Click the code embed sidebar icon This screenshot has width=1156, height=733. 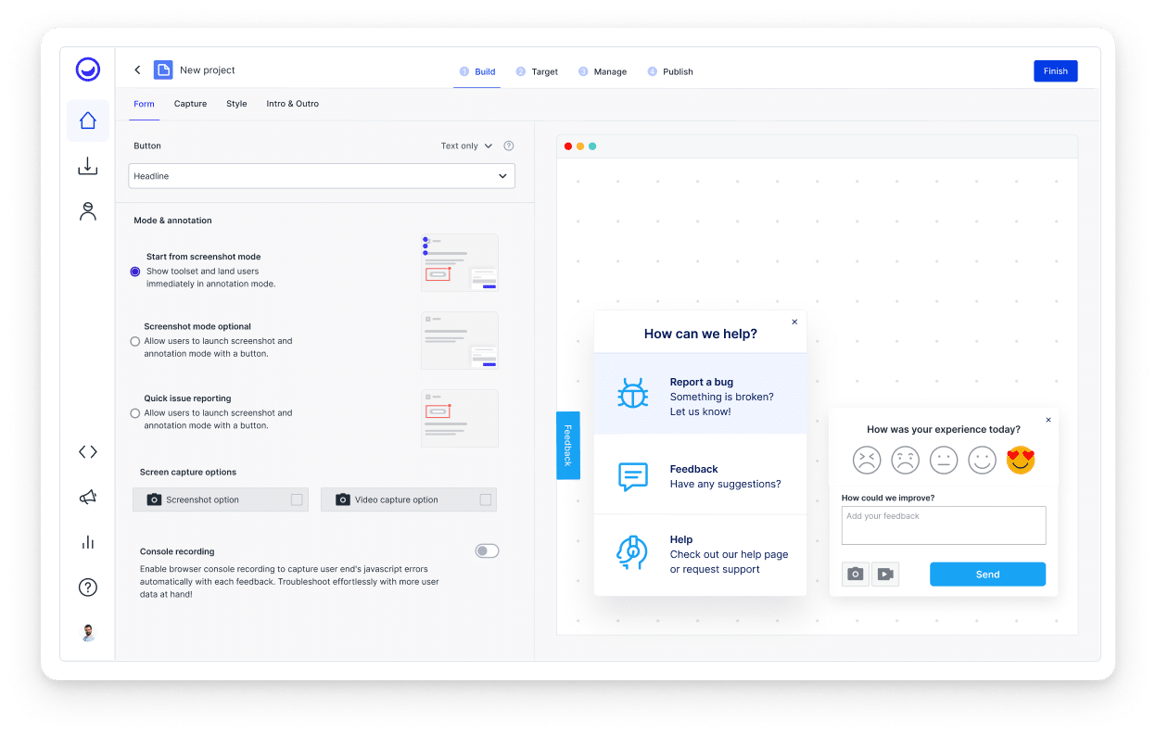coord(87,451)
